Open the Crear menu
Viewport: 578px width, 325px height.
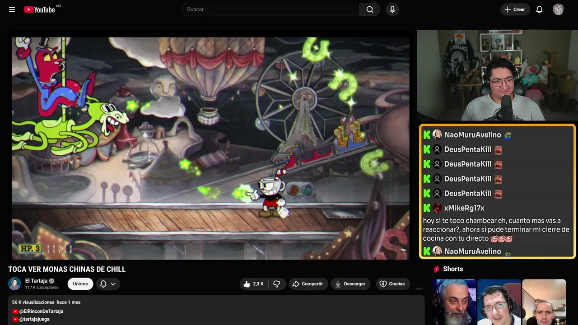pos(515,9)
